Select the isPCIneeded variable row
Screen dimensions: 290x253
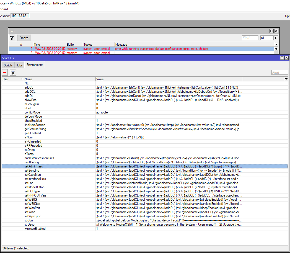coord(145,141)
